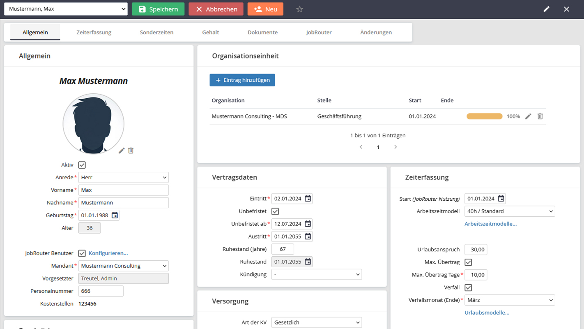The image size is (584, 329).
Task: Disable the Verfall checkbox
Action: pos(468,287)
